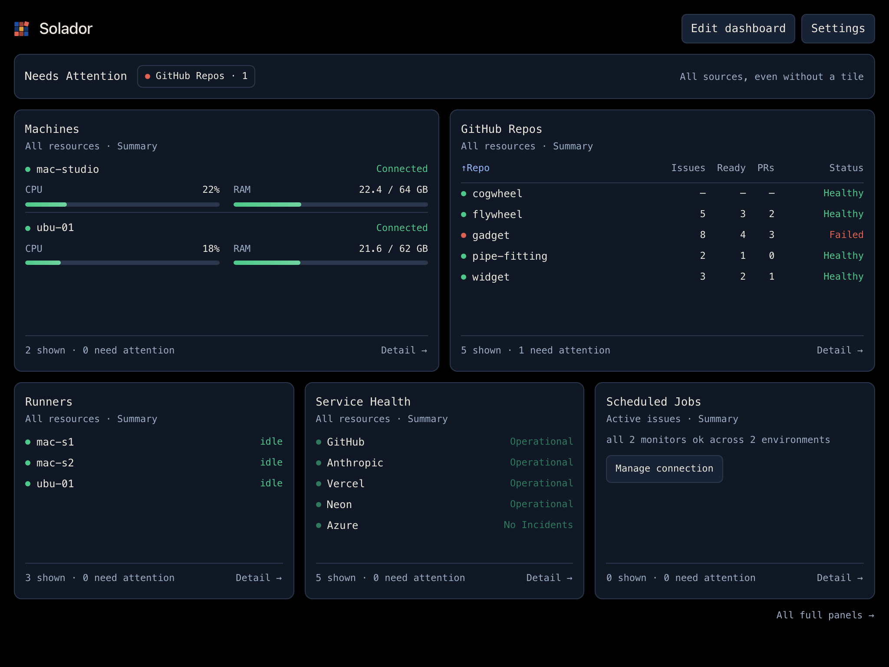Select the ubu-01 machine in Machines panel
Image resolution: width=889 pixels, height=667 pixels.
click(55, 228)
